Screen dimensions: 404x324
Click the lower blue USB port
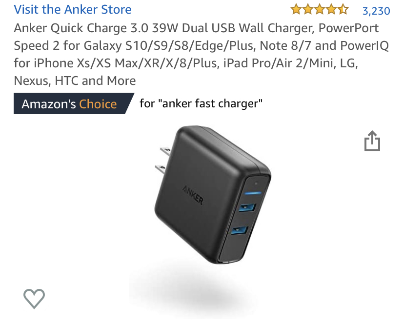point(240,230)
